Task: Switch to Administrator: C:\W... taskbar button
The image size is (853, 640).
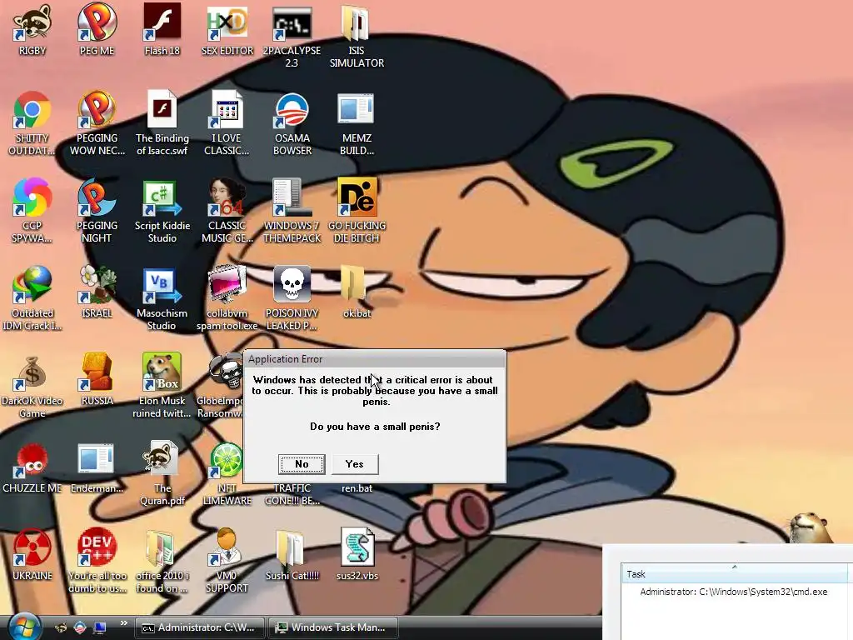Action: (200, 627)
